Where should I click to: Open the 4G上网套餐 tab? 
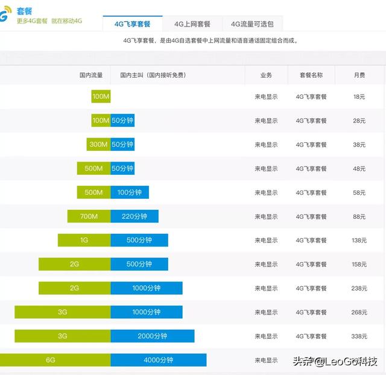click(x=192, y=24)
